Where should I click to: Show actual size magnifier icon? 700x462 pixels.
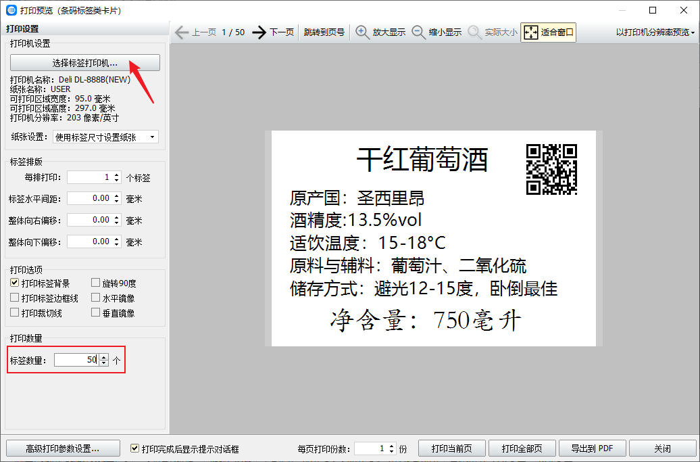(475, 32)
